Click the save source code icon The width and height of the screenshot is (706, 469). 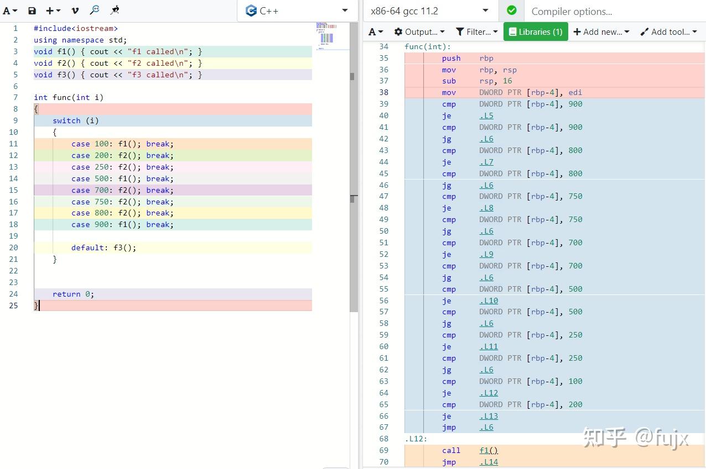32,10
